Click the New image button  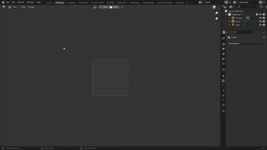[103, 7]
